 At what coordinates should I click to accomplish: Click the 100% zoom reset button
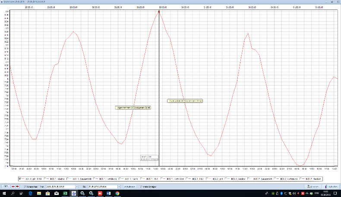coord(6,187)
